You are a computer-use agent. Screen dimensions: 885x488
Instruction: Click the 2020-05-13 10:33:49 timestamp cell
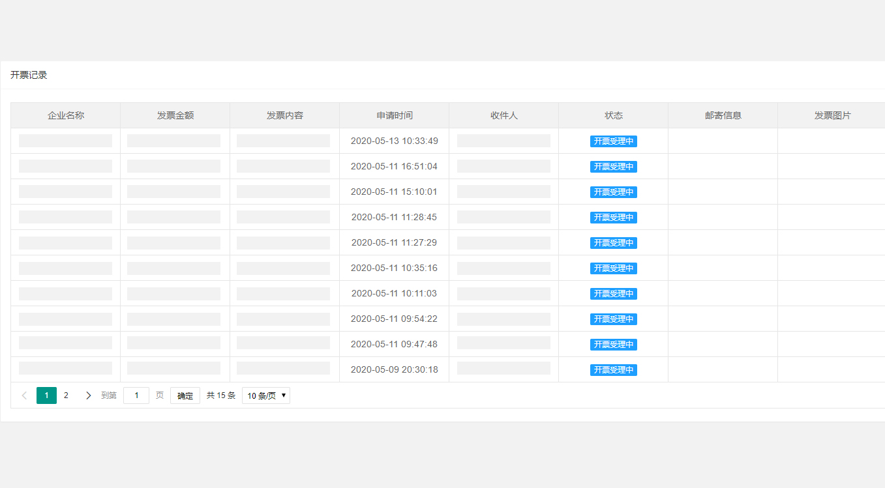(x=395, y=141)
